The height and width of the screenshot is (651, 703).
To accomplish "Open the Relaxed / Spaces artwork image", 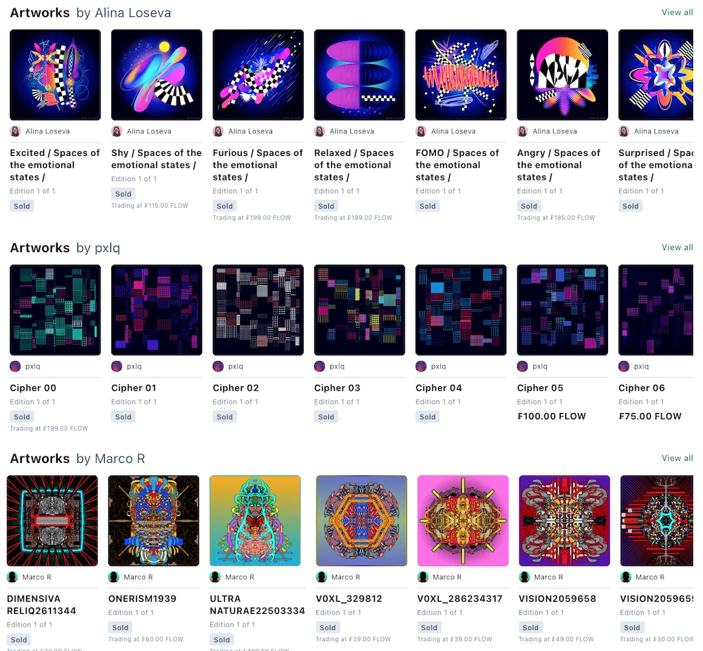I will pos(359,74).
